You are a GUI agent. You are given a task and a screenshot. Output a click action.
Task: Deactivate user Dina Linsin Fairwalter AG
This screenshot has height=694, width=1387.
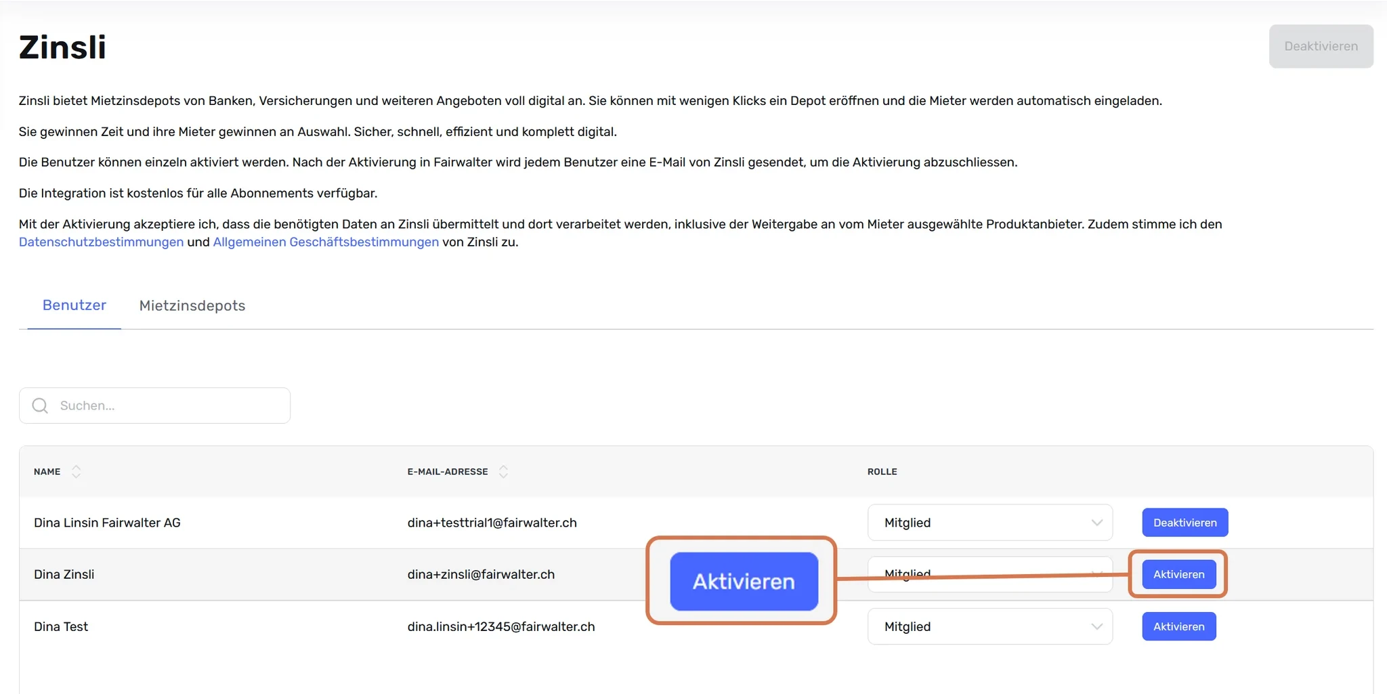click(1185, 523)
